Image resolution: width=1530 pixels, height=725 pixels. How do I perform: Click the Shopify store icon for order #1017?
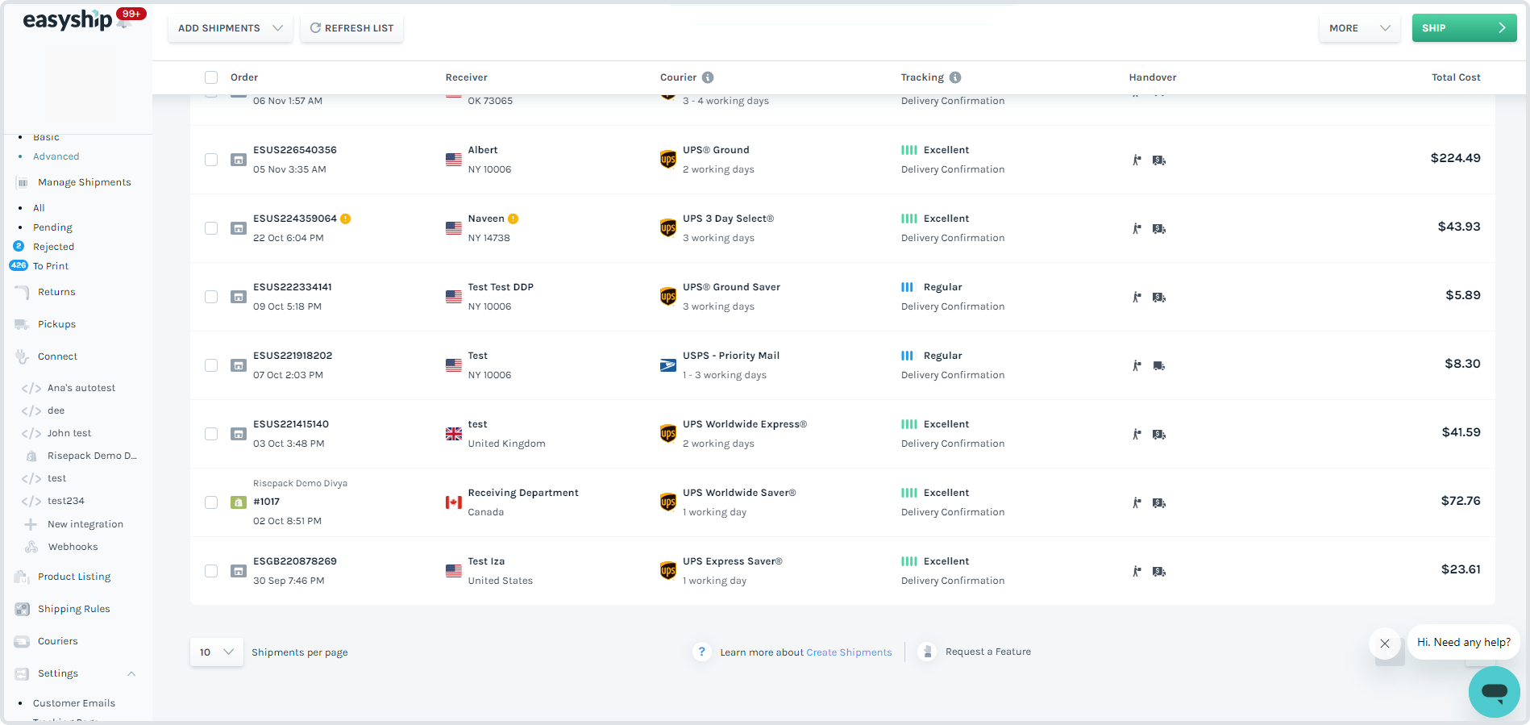239,502
